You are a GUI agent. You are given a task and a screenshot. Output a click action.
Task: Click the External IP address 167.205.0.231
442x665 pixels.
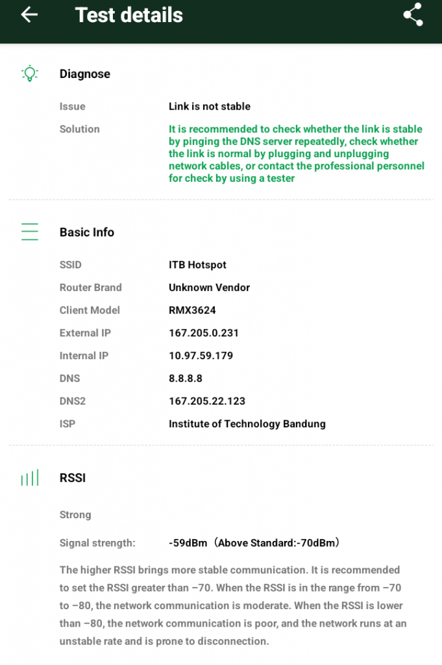click(204, 333)
